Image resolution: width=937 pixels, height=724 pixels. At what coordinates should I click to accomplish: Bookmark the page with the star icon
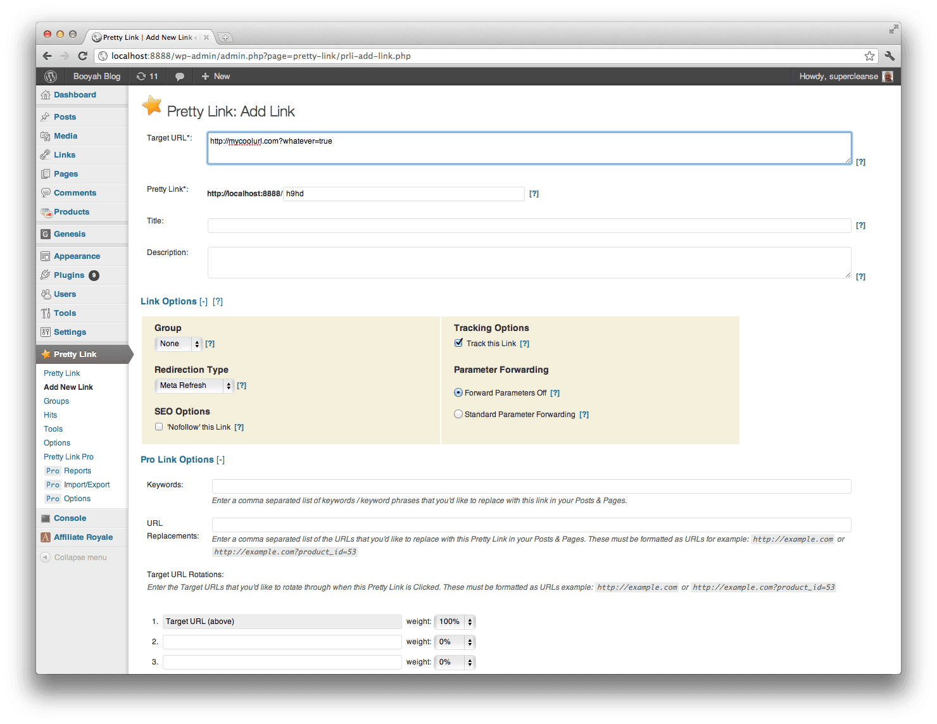(x=869, y=56)
